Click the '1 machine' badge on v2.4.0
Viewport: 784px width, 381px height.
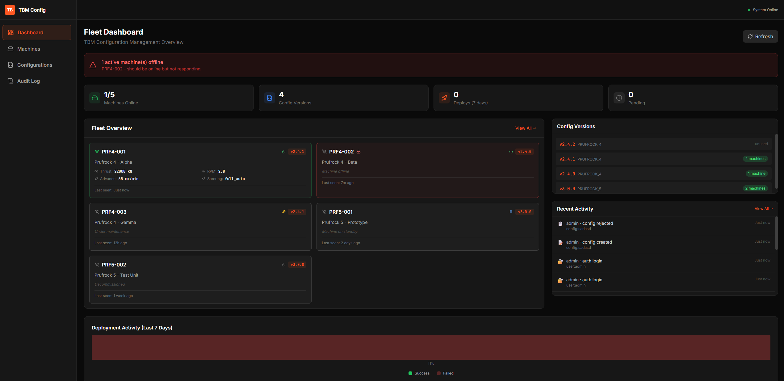(x=757, y=174)
